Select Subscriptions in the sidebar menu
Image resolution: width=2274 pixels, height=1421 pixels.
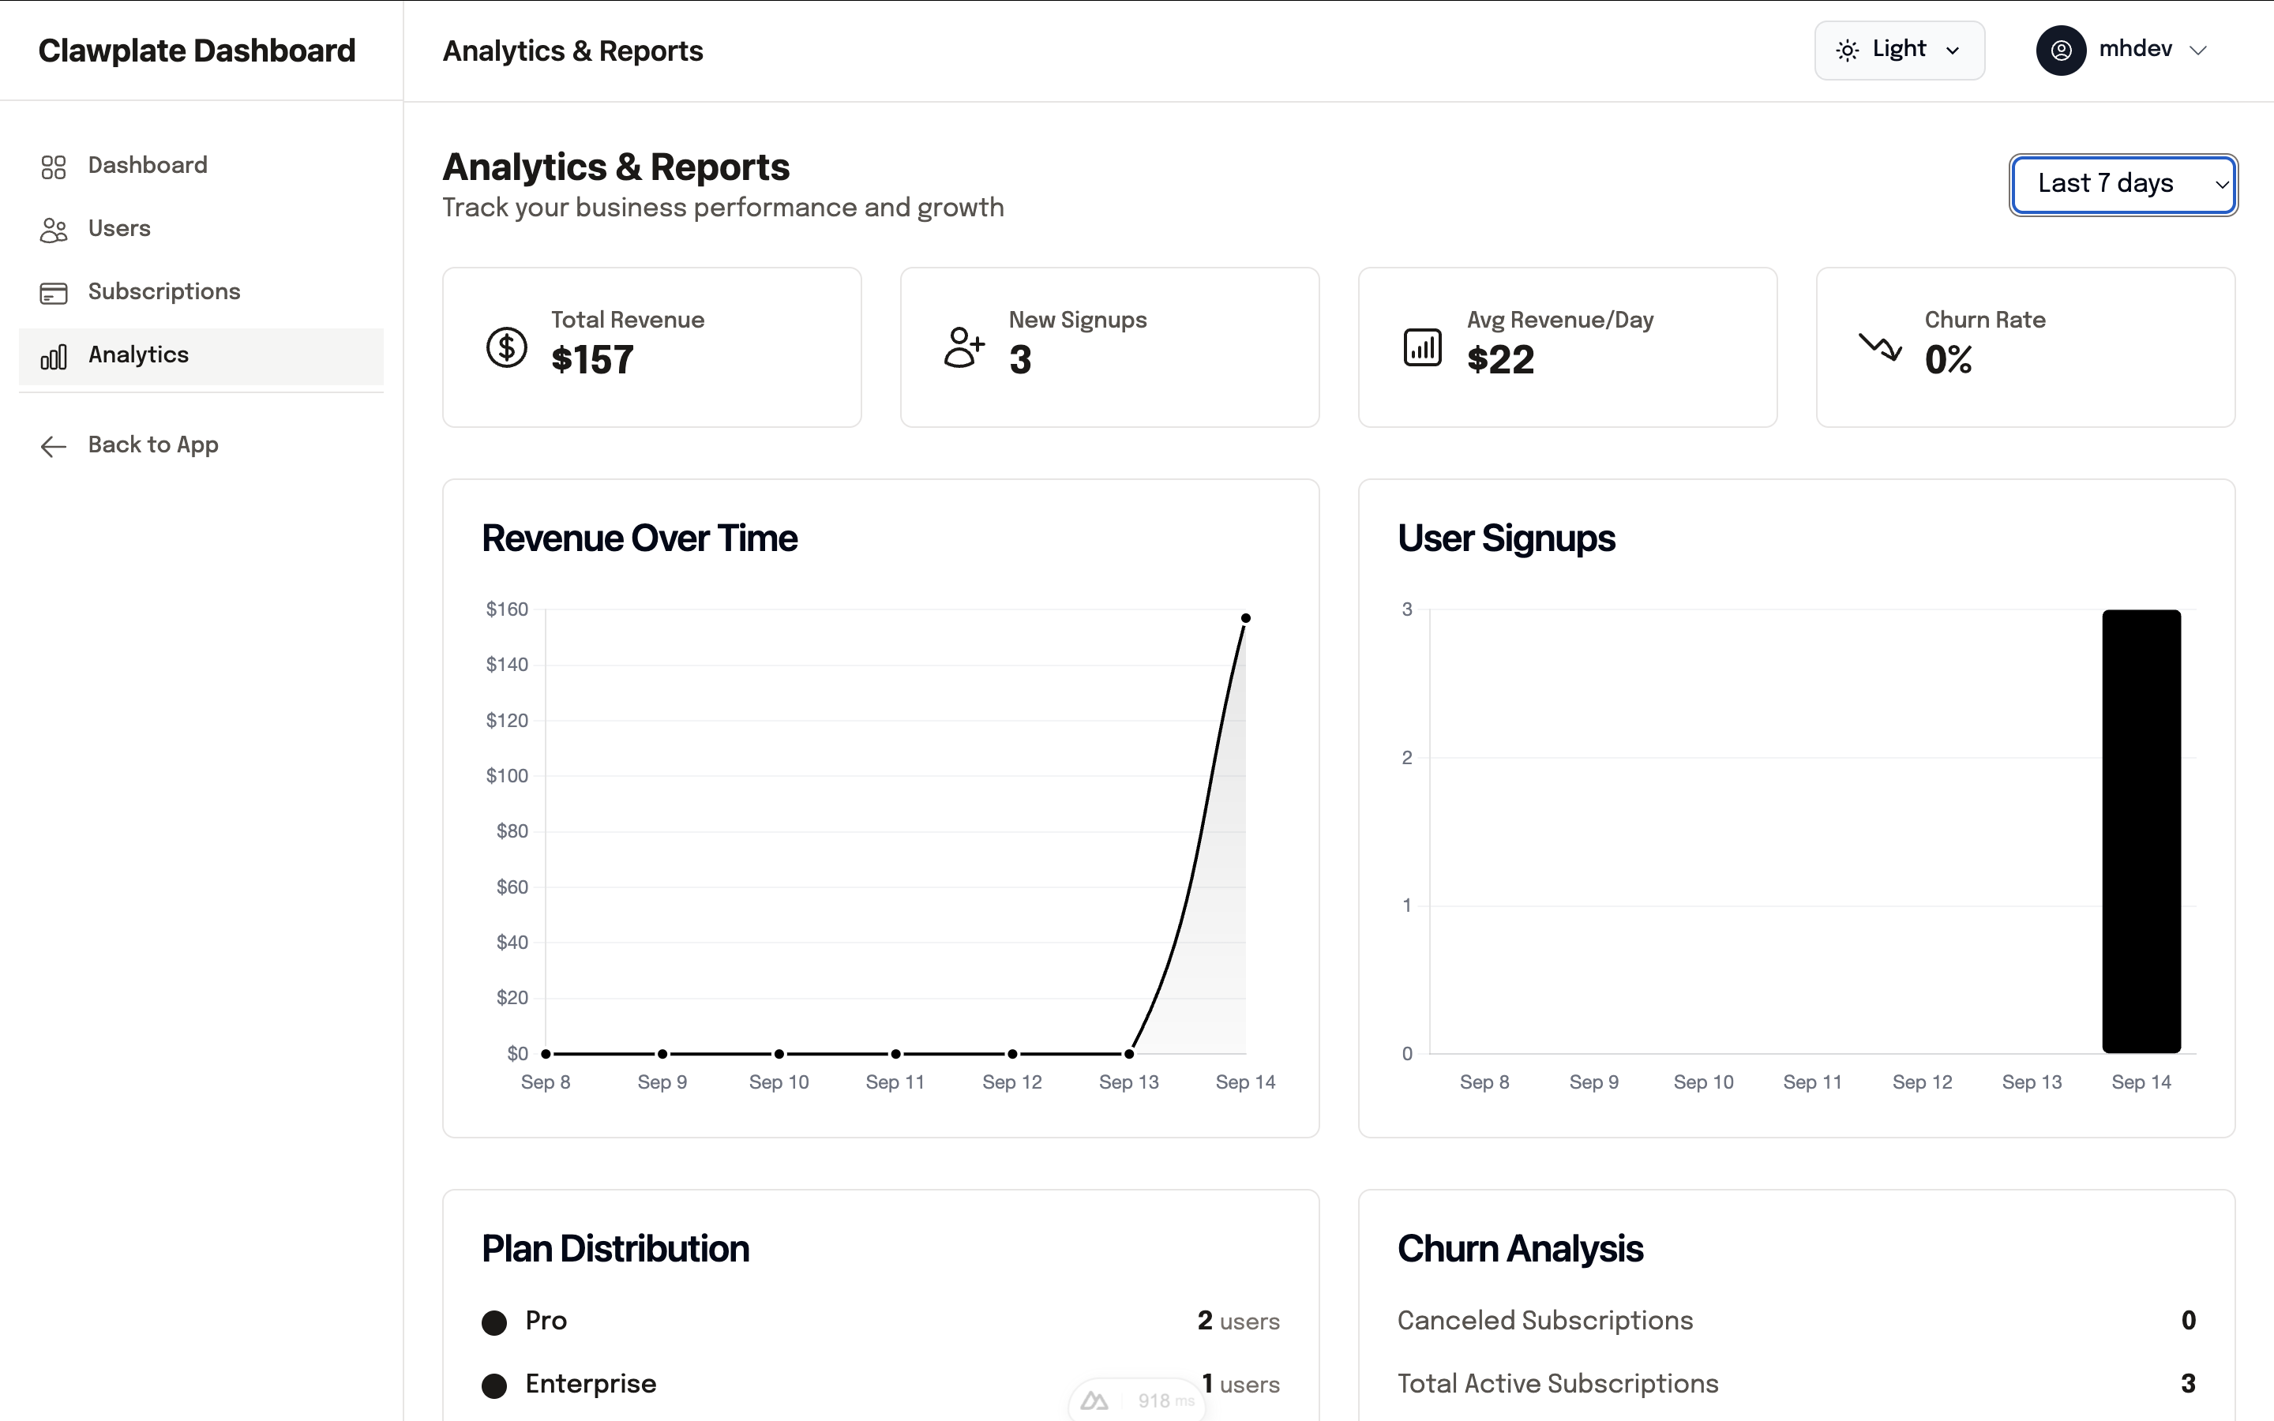coord(164,292)
